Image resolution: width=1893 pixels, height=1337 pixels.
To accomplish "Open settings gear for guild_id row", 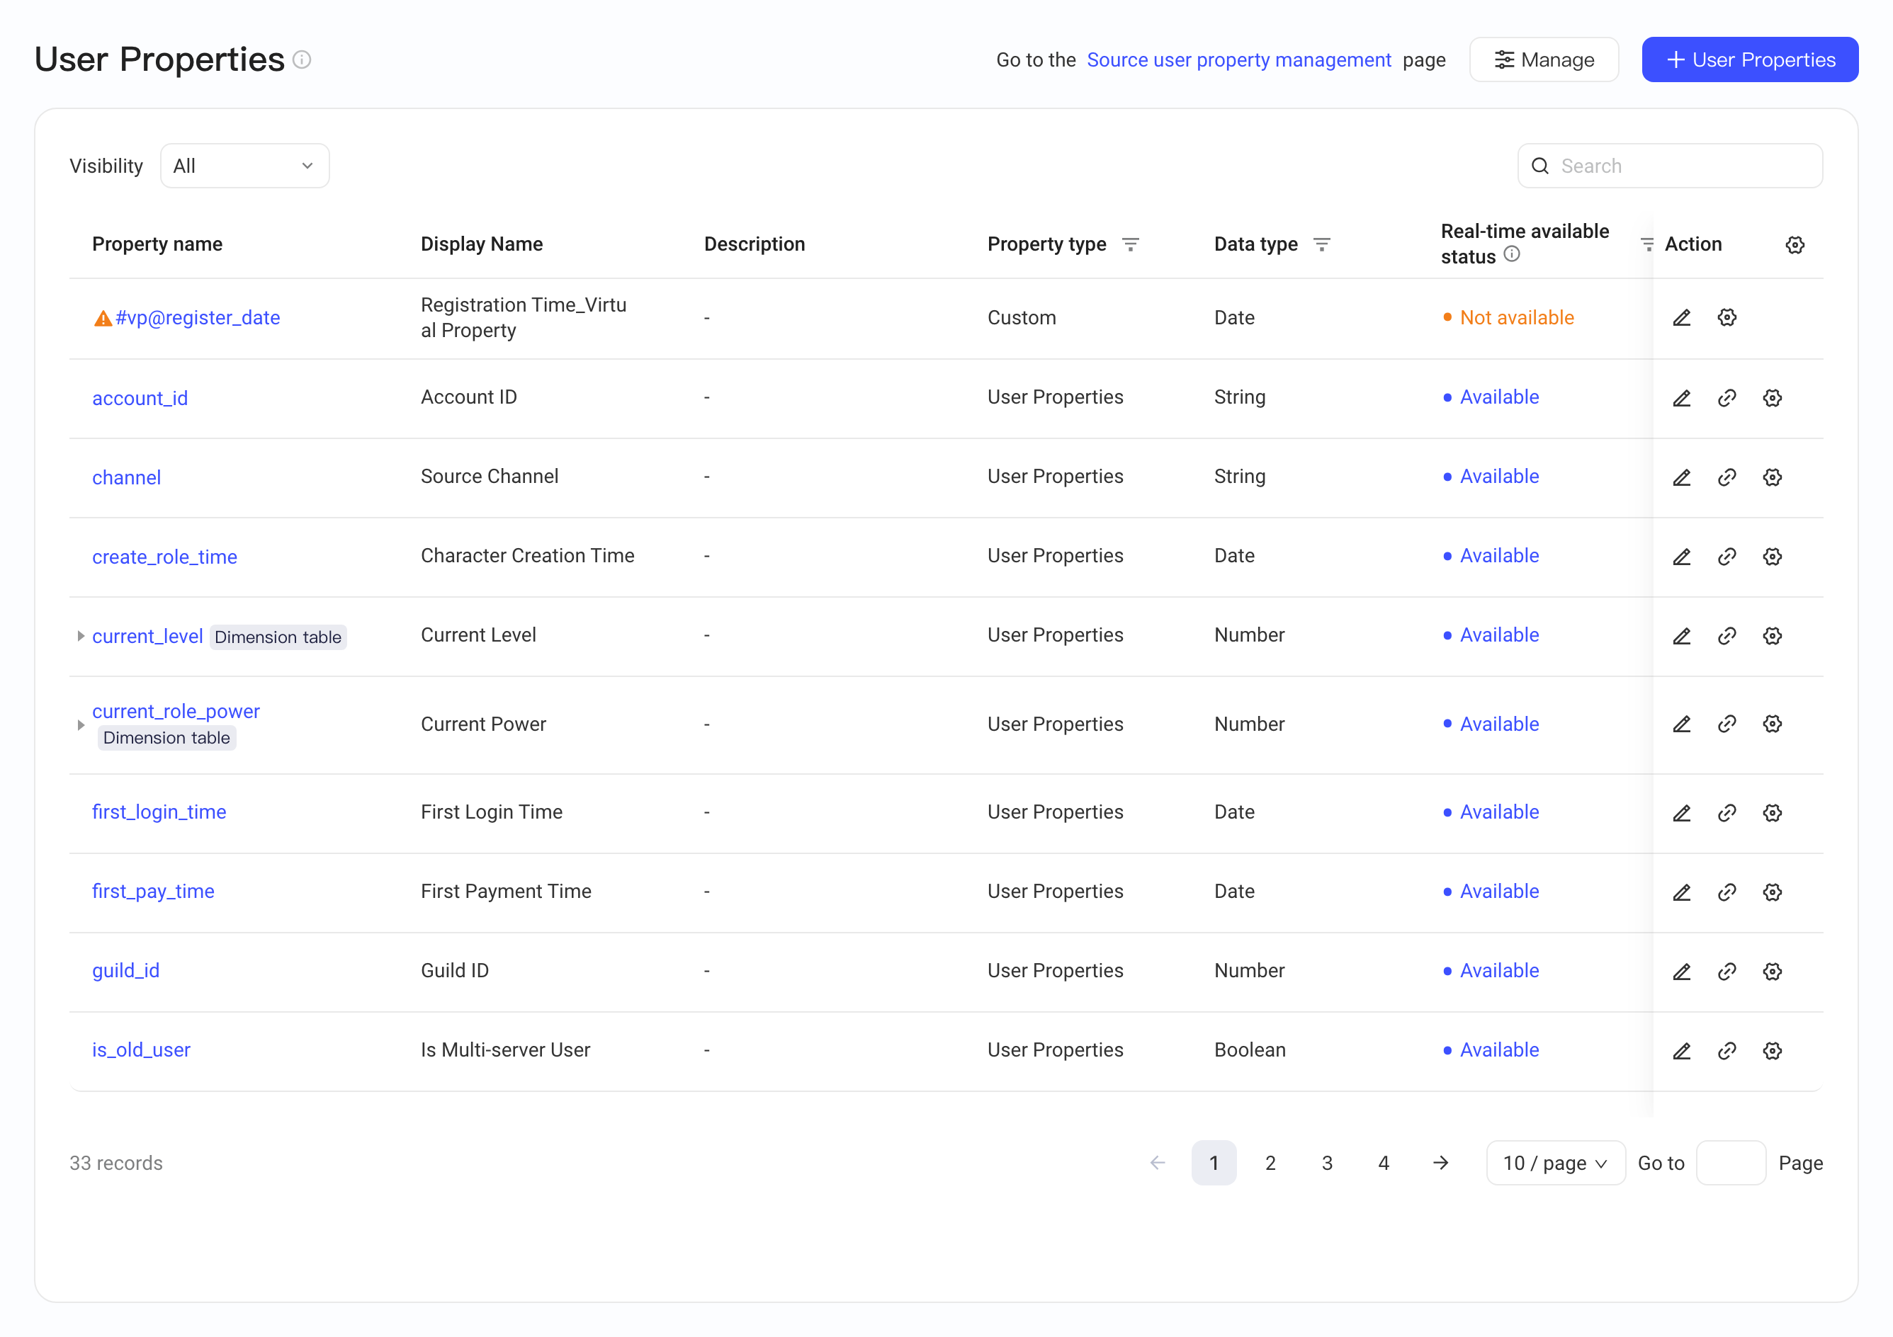I will point(1773,971).
